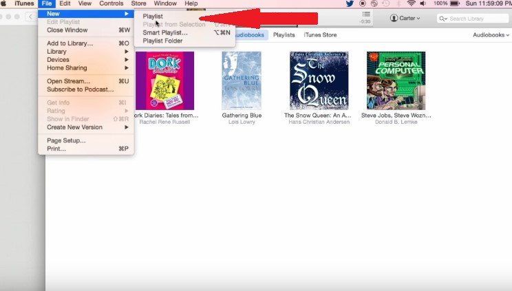This screenshot has width=512, height=291.
Task: Switch to the Playlists tab
Action: [284, 35]
